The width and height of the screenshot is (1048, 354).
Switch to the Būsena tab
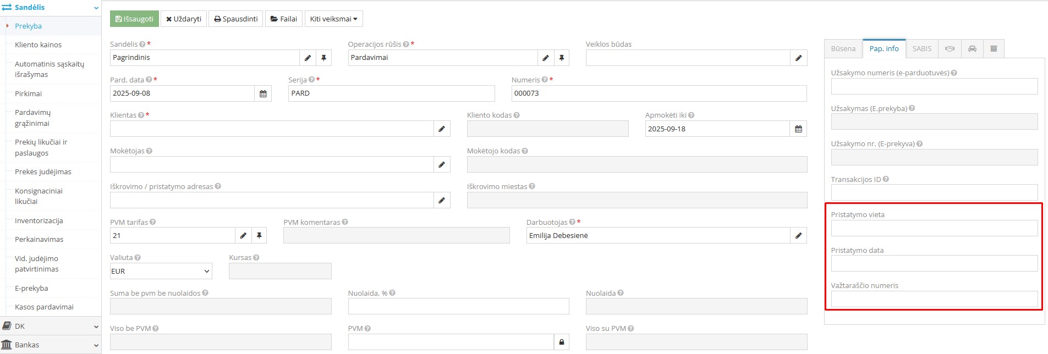point(843,49)
